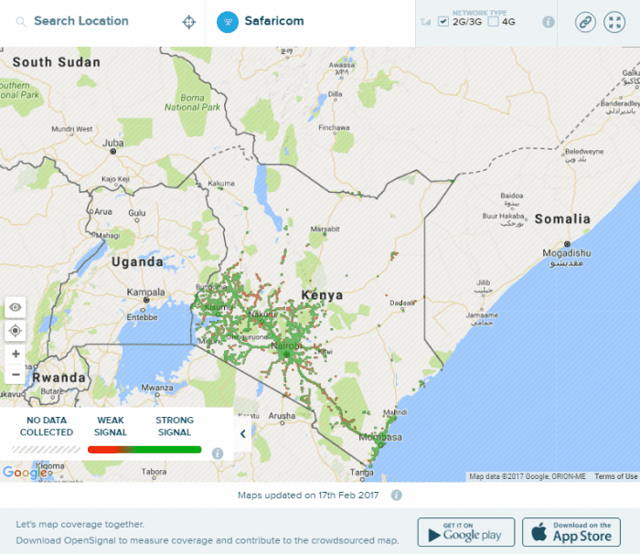Click the locate-me crosshair beside Search Location
Image resolution: width=640 pixels, height=554 pixels.
point(189,22)
